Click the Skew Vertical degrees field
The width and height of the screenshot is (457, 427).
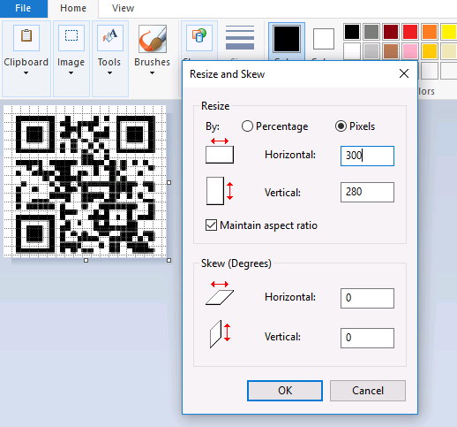click(x=367, y=338)
